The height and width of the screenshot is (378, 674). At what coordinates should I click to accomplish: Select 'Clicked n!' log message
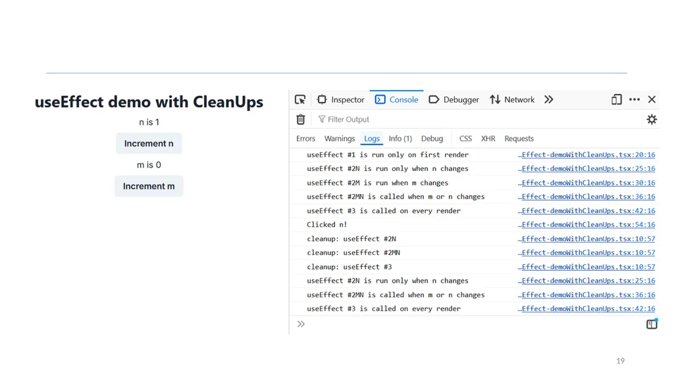click(326, 225)
